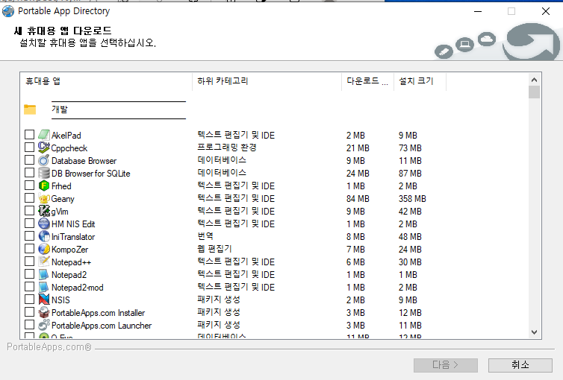Click the PortableApps.com Launcher icon
Image resolution: width=563 pixels, height=380 pixels.
44,325
